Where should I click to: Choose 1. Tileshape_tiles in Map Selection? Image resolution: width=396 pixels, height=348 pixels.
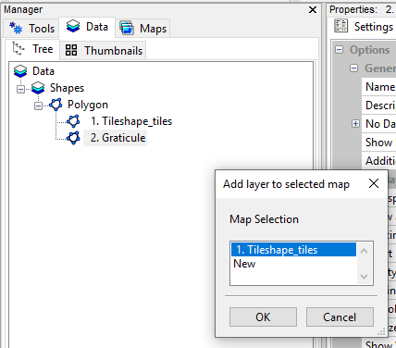click(293, 250)
